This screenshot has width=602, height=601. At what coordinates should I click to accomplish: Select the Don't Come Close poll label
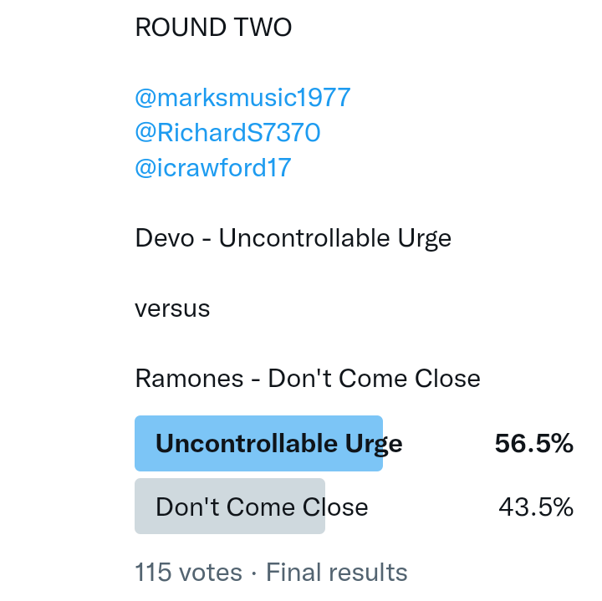pyautogui.click(x=262, y=507)
